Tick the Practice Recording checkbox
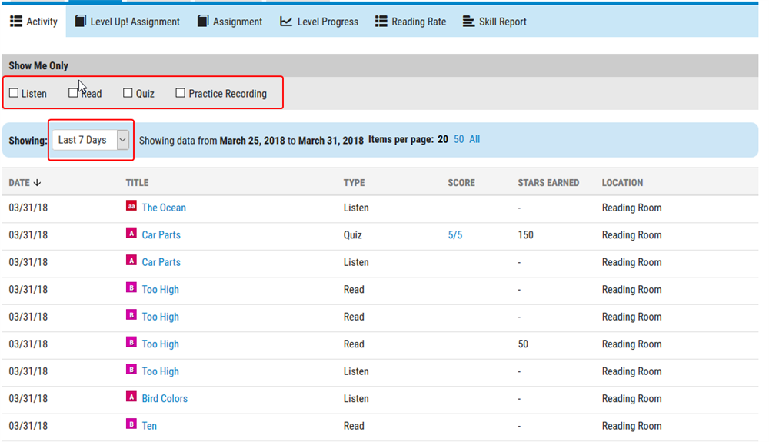Image resolution: width=769 pixels, height=442 pixels. (181, 93)
